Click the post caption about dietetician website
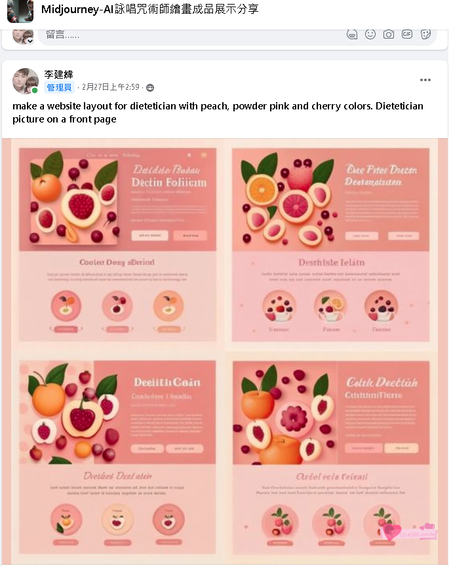 click(x=218, y=112)
